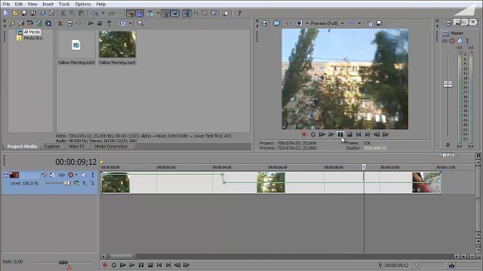Select the Media Bins folder
Screen dimensions: 483x271
[33, 38]
